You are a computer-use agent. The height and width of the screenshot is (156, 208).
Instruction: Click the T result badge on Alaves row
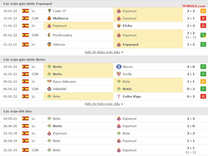(203, 67)
